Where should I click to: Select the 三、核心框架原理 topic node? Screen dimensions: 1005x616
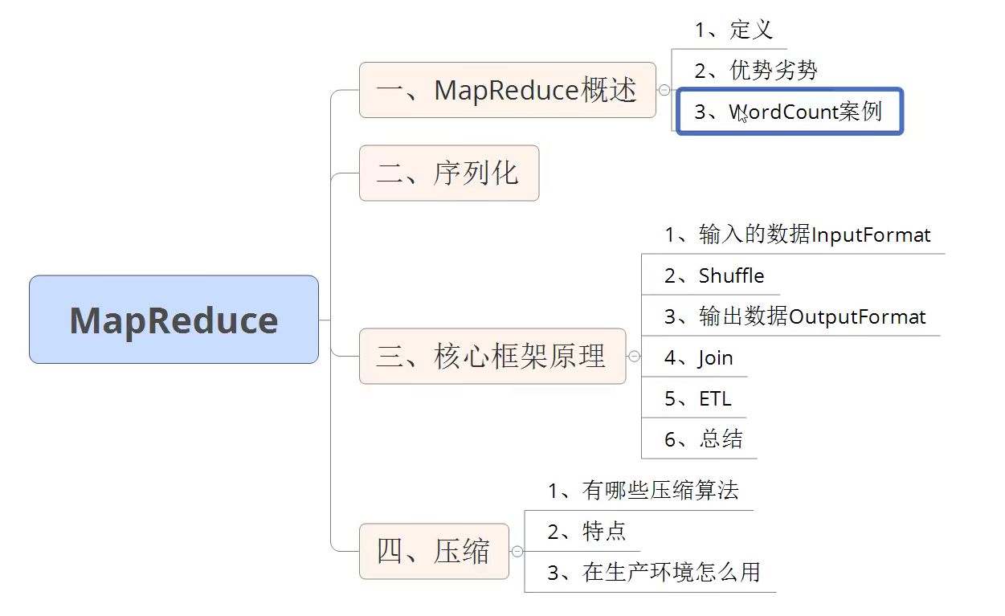click(492, 356)
